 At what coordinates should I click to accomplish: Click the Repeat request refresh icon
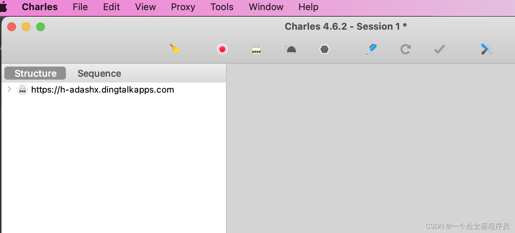coord(405,49)
